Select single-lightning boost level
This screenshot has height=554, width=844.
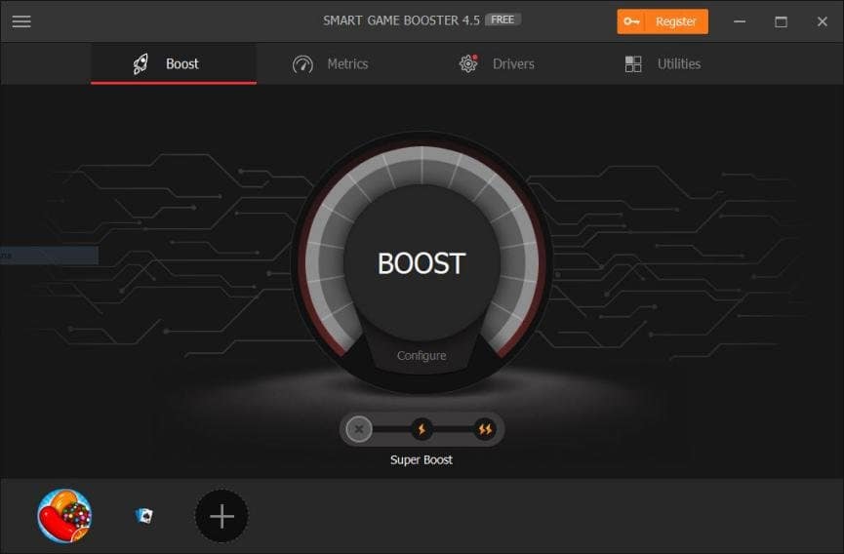pyautogui.click(x=422, y=429)
